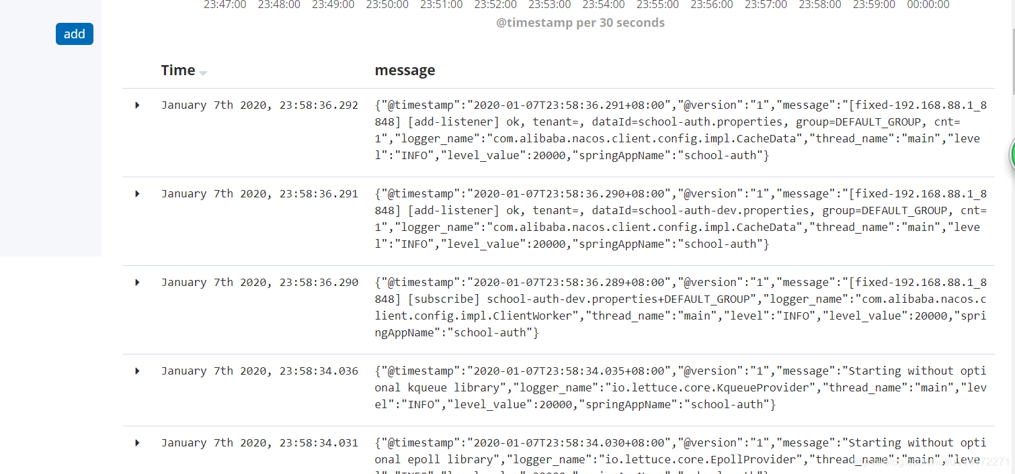This screenshot has height=474, width=1015.
Task: Expand the log entry at 23:58:36.292
Action: pos(136,105)
